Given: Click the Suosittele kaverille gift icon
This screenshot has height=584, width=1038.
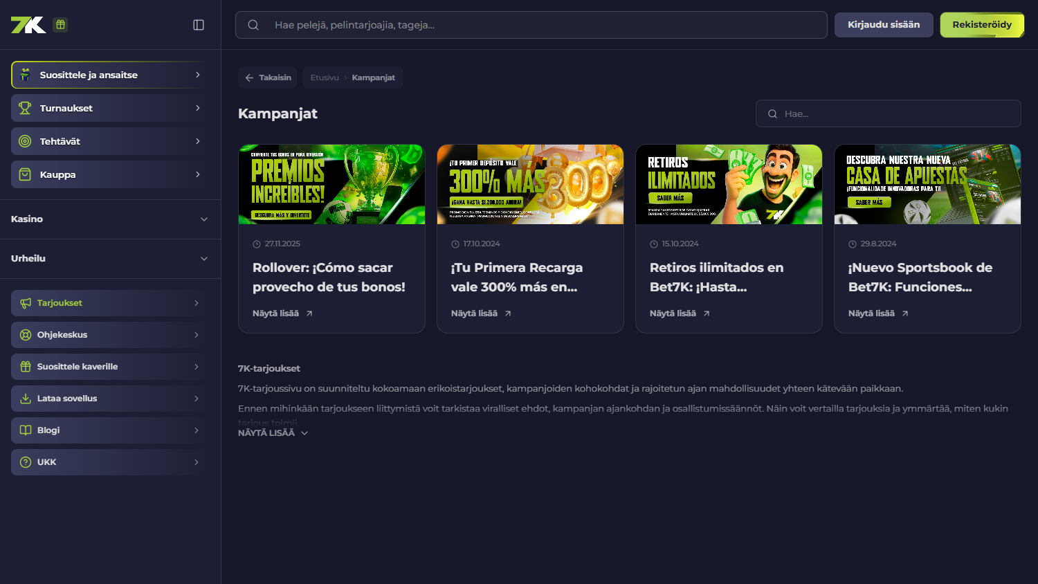Looking at the screenshot, I should point(26,367).
